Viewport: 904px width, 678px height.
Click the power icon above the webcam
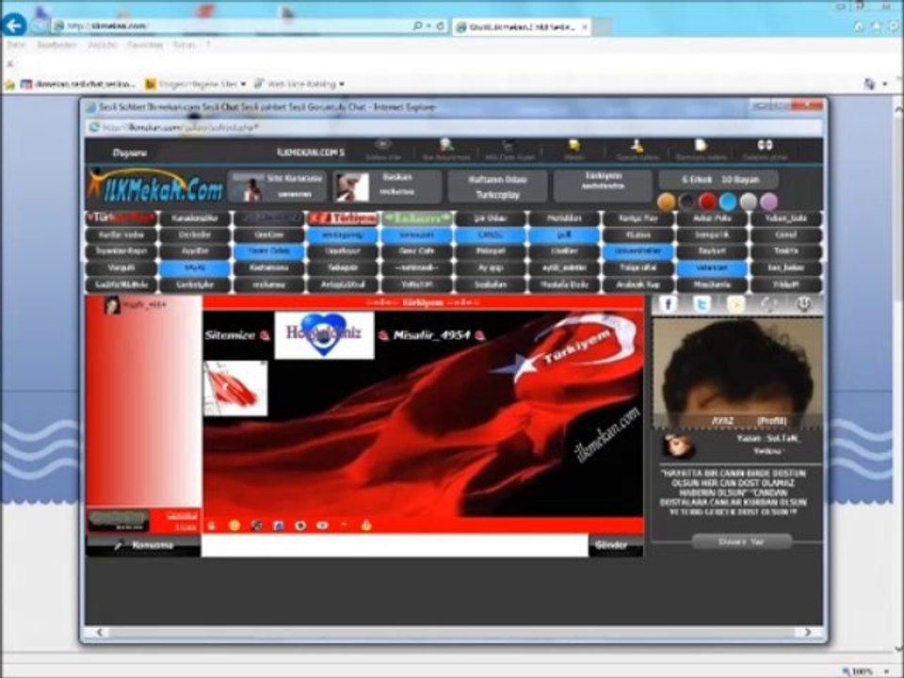[x=803, y=304]
